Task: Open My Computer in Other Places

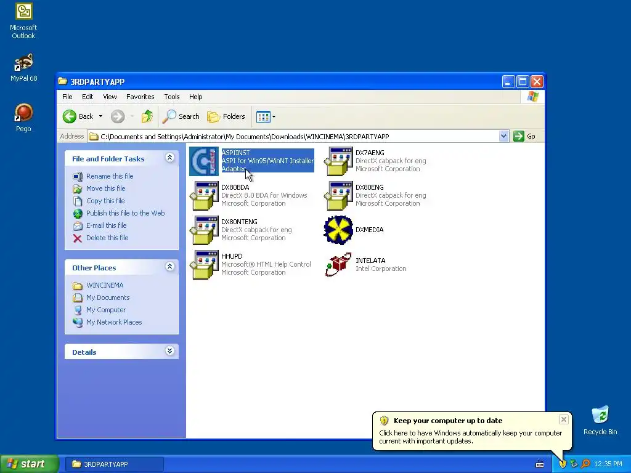Action: [x=106, y=310]
